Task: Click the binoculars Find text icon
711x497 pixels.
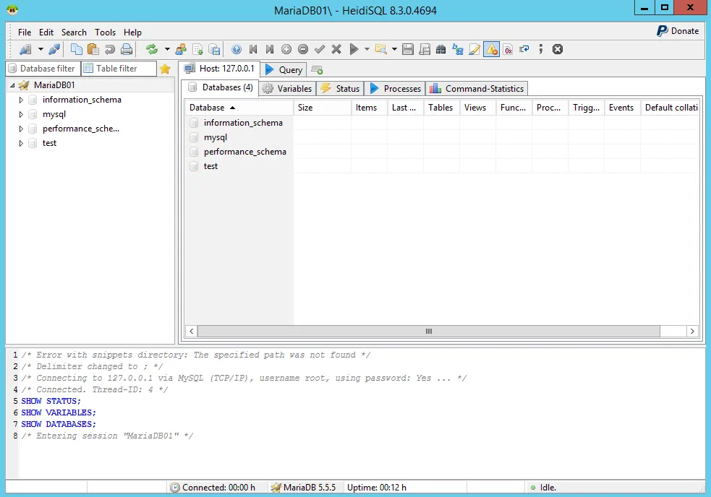Action: [440, 50]
